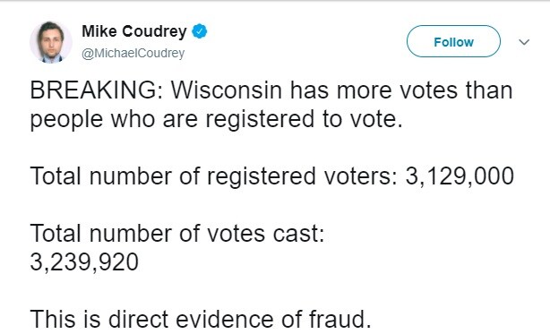Click the word 'registered' in second tweet line
The height and width of the screenshot is (334, 550).
point(260,119)
